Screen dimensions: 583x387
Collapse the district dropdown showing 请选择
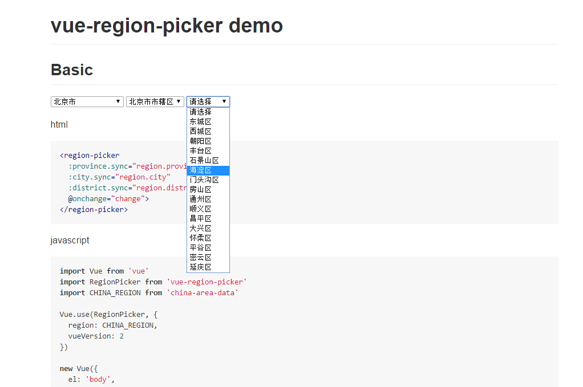point(208,101)
